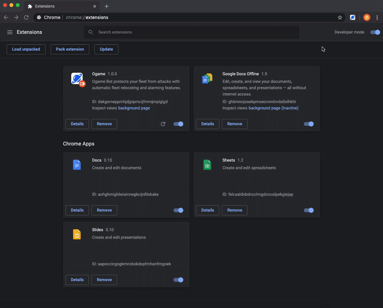Remove the Slides app
Image resolution: width=383 pixels, height=308 pixels.
click(104, 280)
